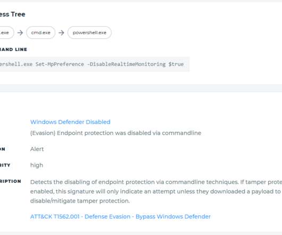282x235 pixels.
Task: Open the Windows Defender Disabled link
Action: (x=70, y=122)
